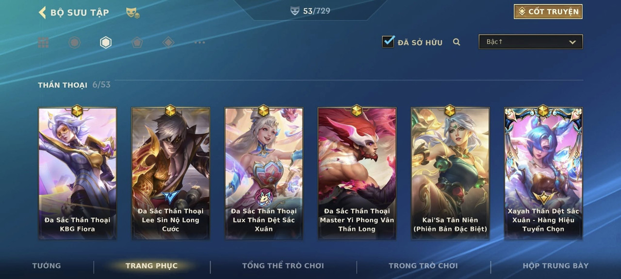The image size is (621, 279).
Task: Select the diamond rarity filter icon
Action: pyautogui.click(x=168, y=43)
